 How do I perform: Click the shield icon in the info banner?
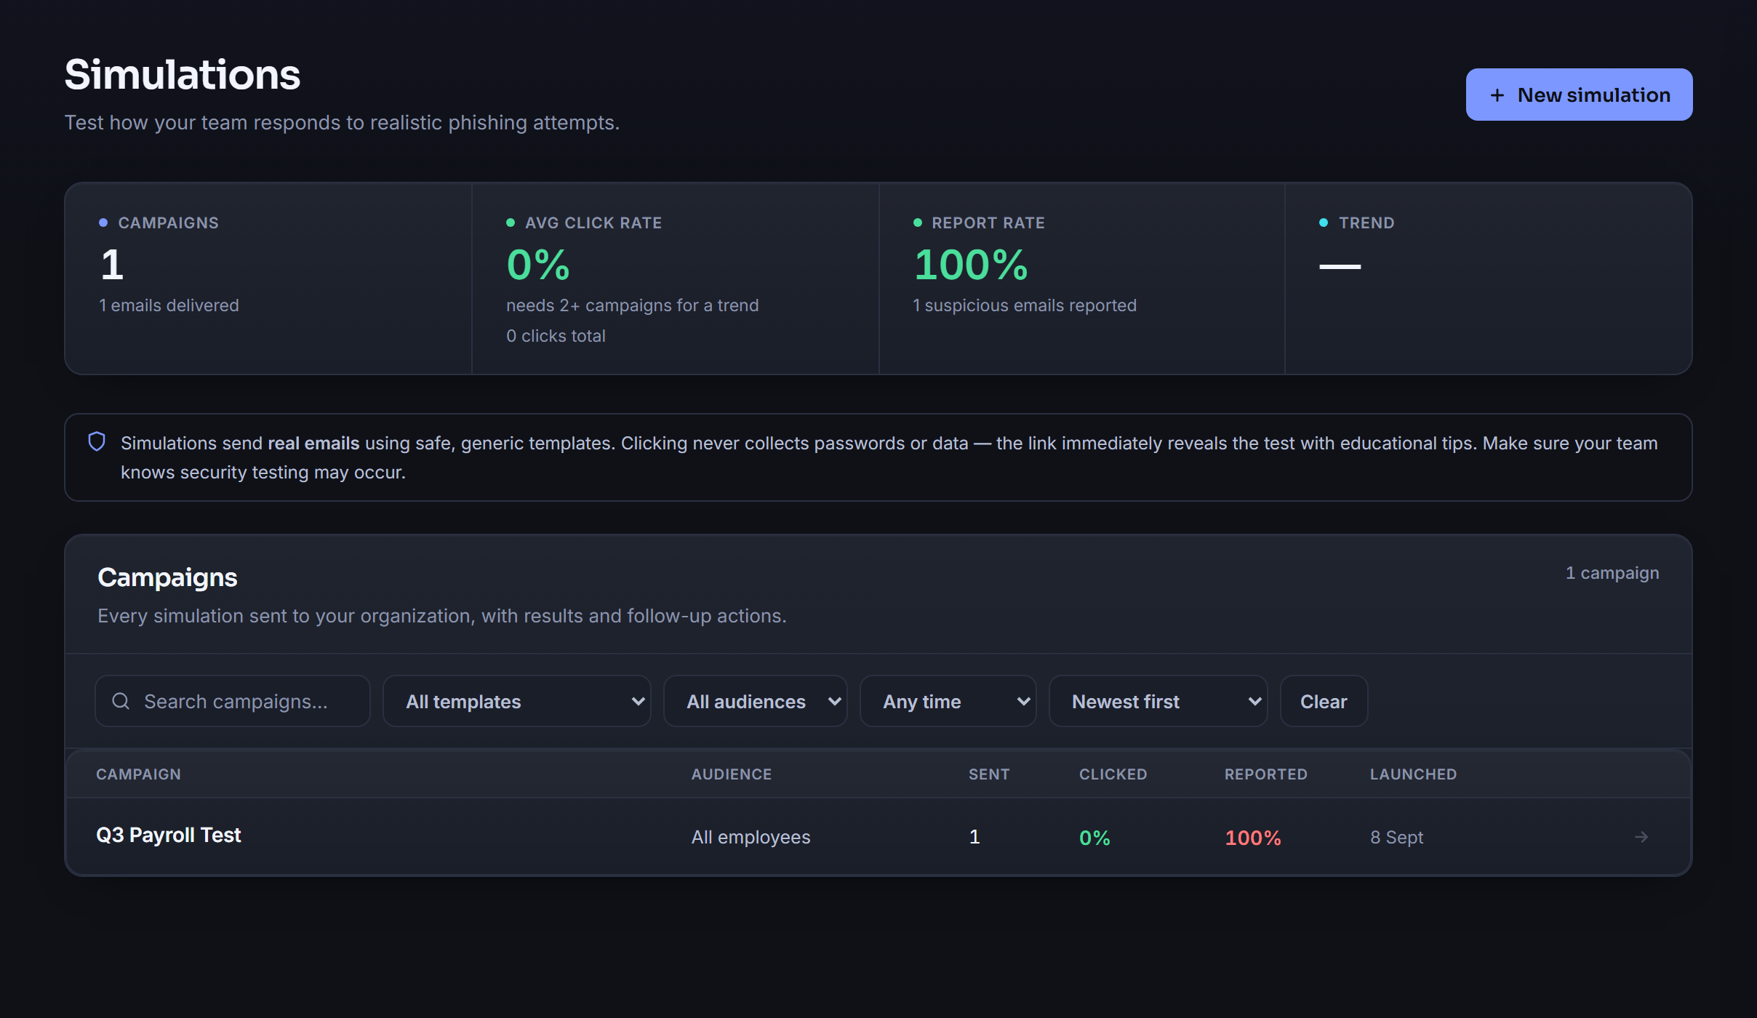[97, 441]
